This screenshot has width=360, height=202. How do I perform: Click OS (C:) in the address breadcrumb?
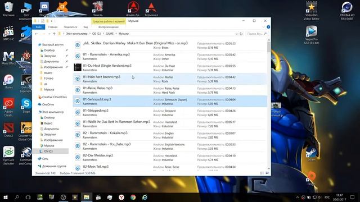pos(96,34)
